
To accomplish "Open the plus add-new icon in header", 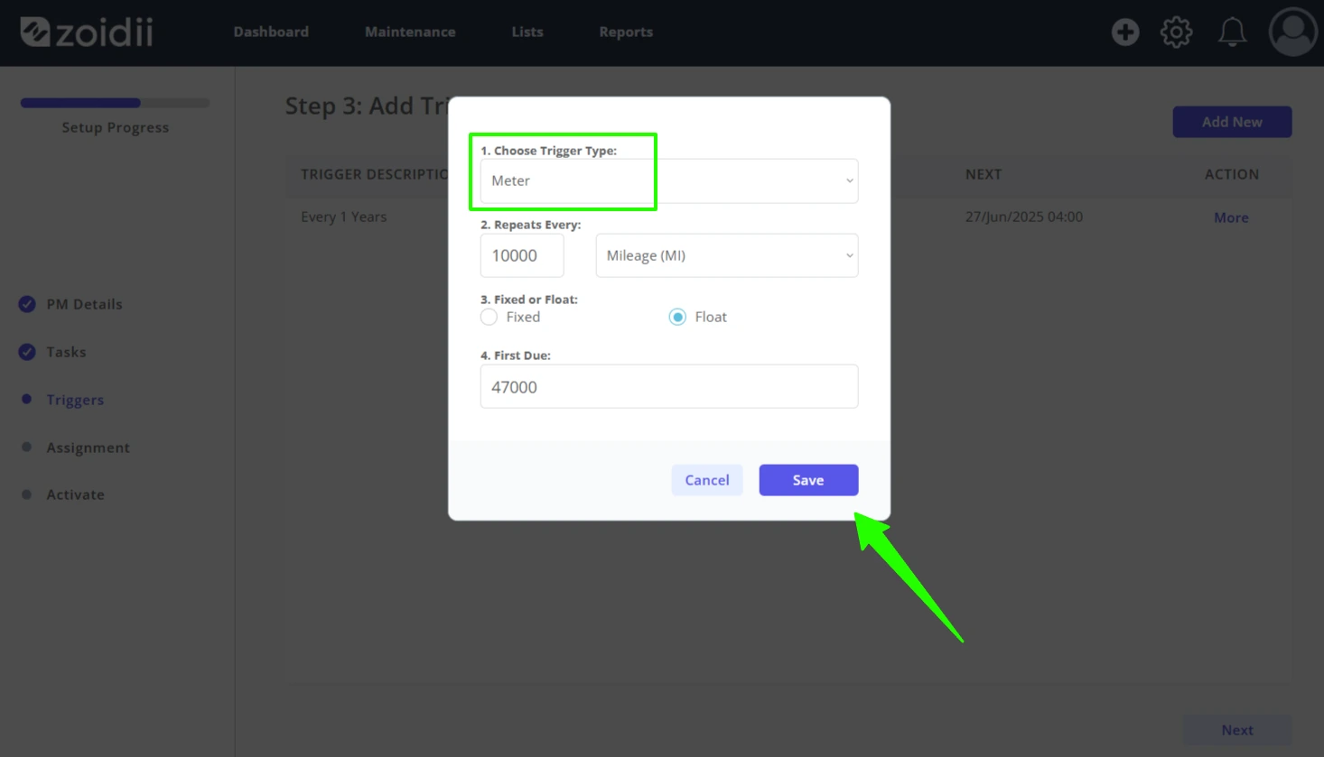I will [1125, 32].
